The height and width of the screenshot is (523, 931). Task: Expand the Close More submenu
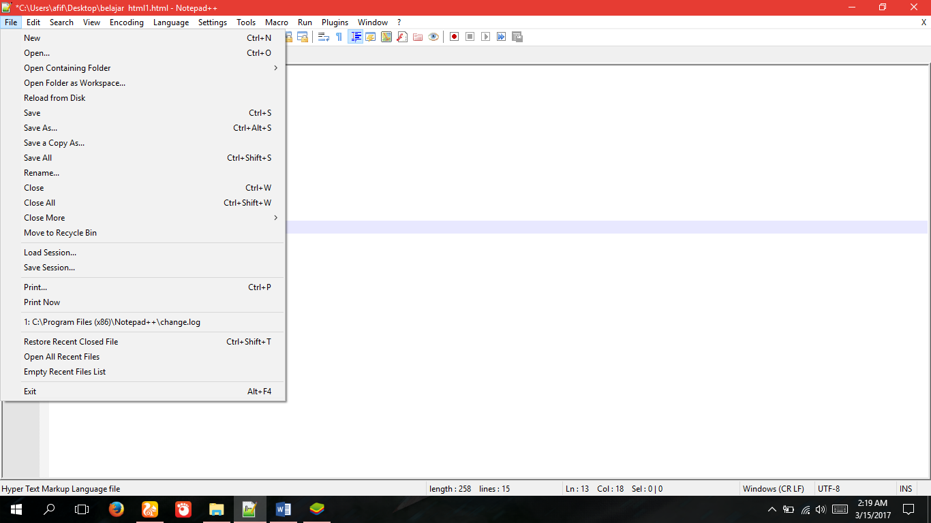(x=143, y=218)
